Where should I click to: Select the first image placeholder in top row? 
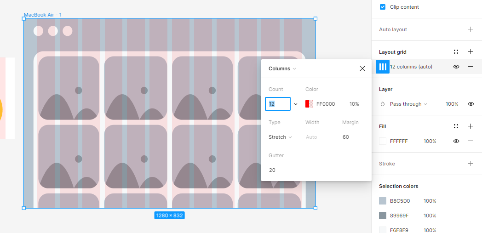tap(69, 88)
